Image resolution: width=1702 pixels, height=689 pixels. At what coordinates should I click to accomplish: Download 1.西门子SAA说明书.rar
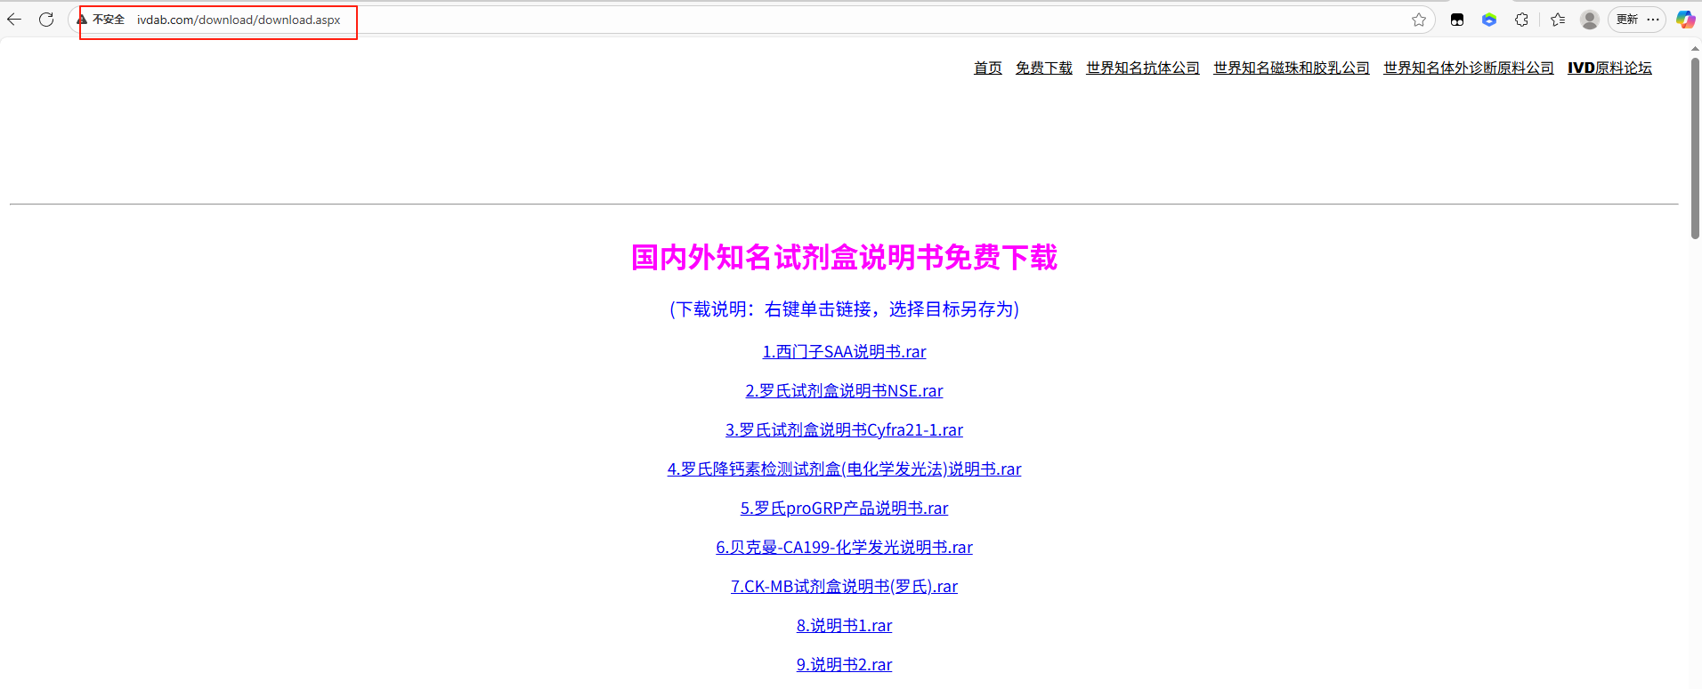click(844, 352)
